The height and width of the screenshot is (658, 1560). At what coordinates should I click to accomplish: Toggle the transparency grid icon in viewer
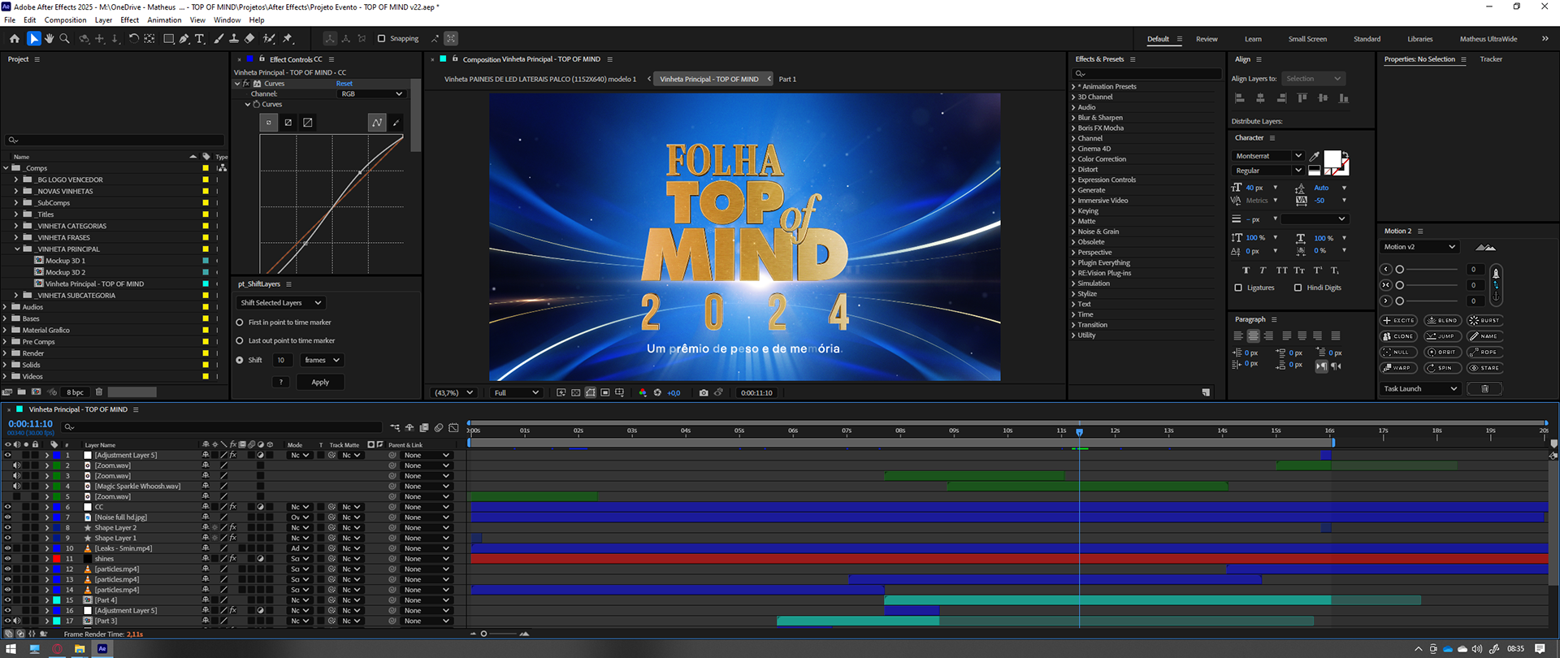click(x=576, y=392)
